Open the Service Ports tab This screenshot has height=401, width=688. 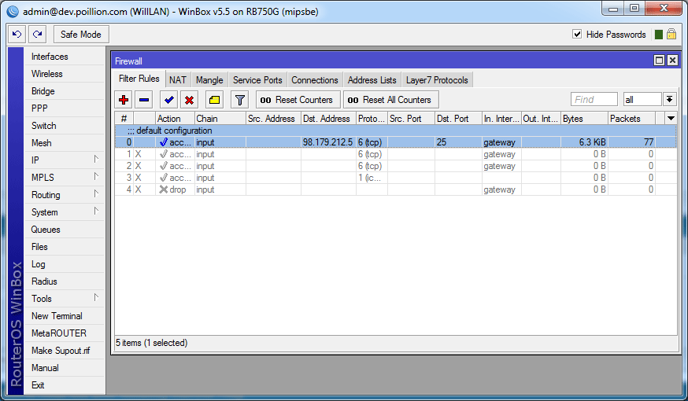[257, 79]
